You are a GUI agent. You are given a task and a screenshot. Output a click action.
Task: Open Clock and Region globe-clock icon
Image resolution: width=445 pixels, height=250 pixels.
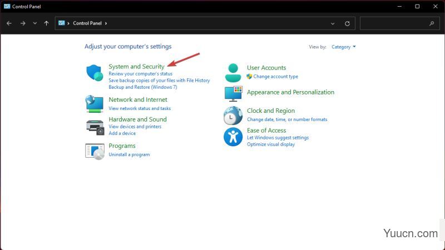[x=233, y=116]
